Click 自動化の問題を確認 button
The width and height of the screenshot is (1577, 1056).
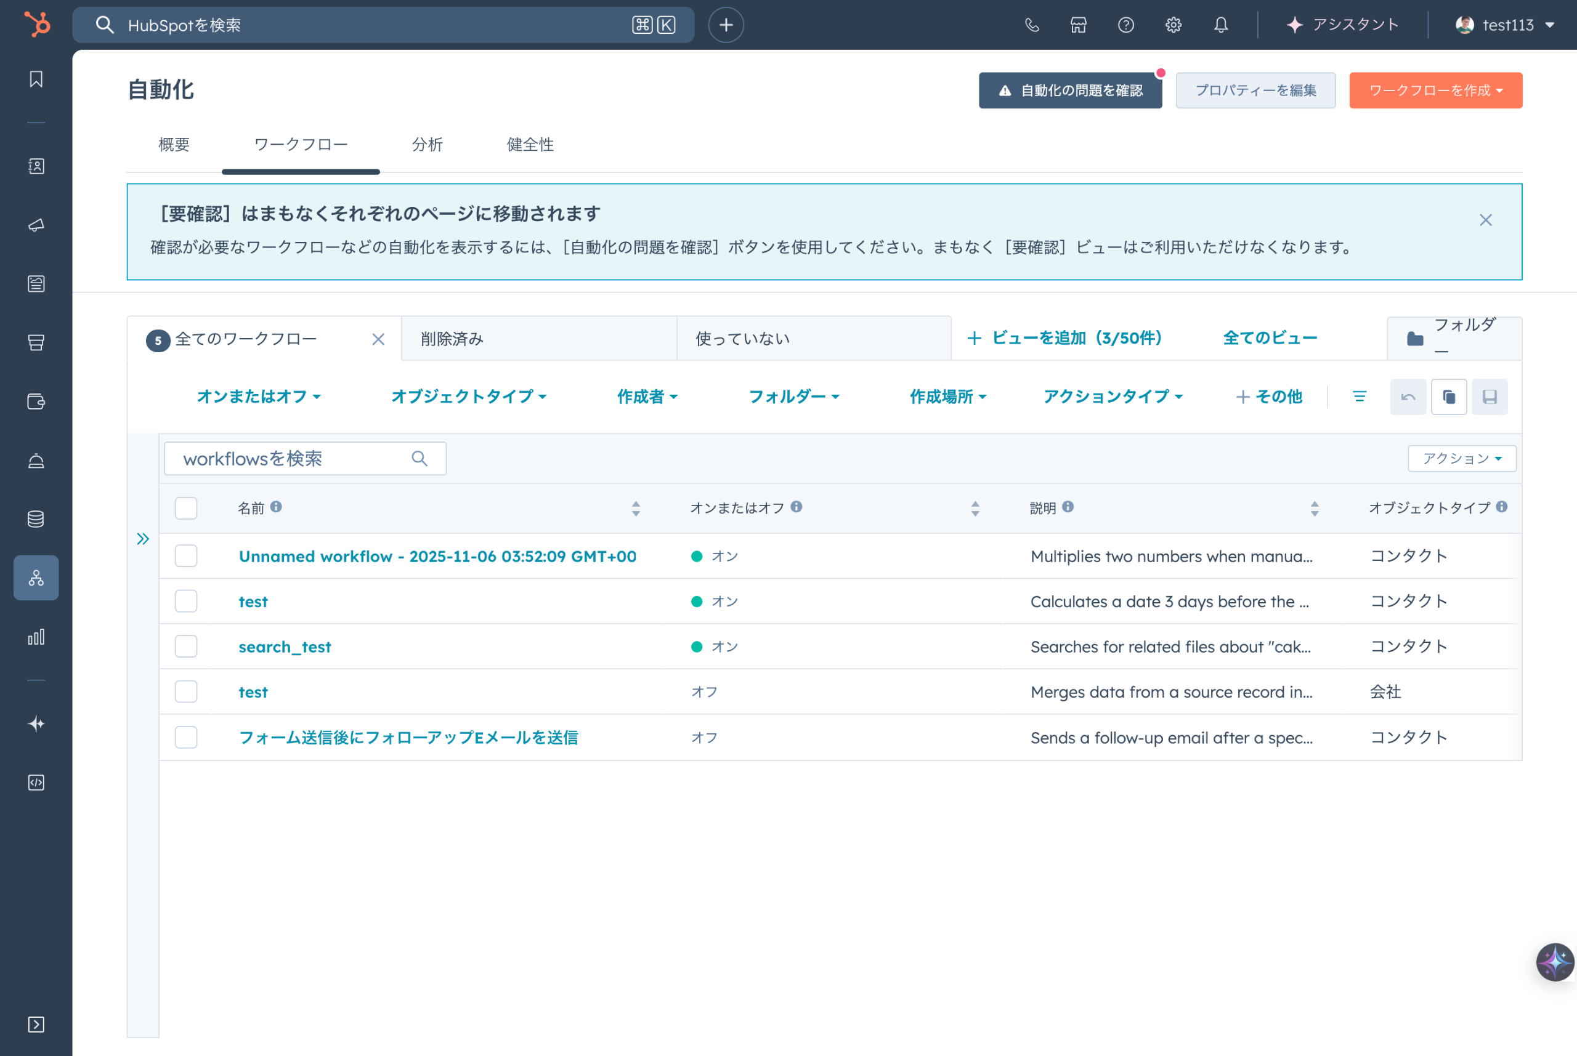point(1071,91)
